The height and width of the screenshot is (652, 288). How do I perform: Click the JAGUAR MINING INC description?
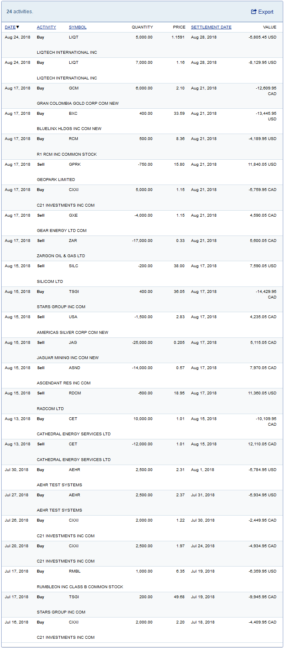[68, 358]
